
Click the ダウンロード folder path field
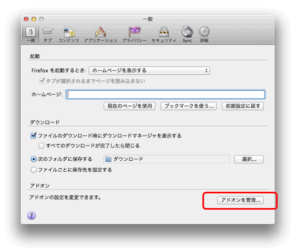(x=167, y=159)
